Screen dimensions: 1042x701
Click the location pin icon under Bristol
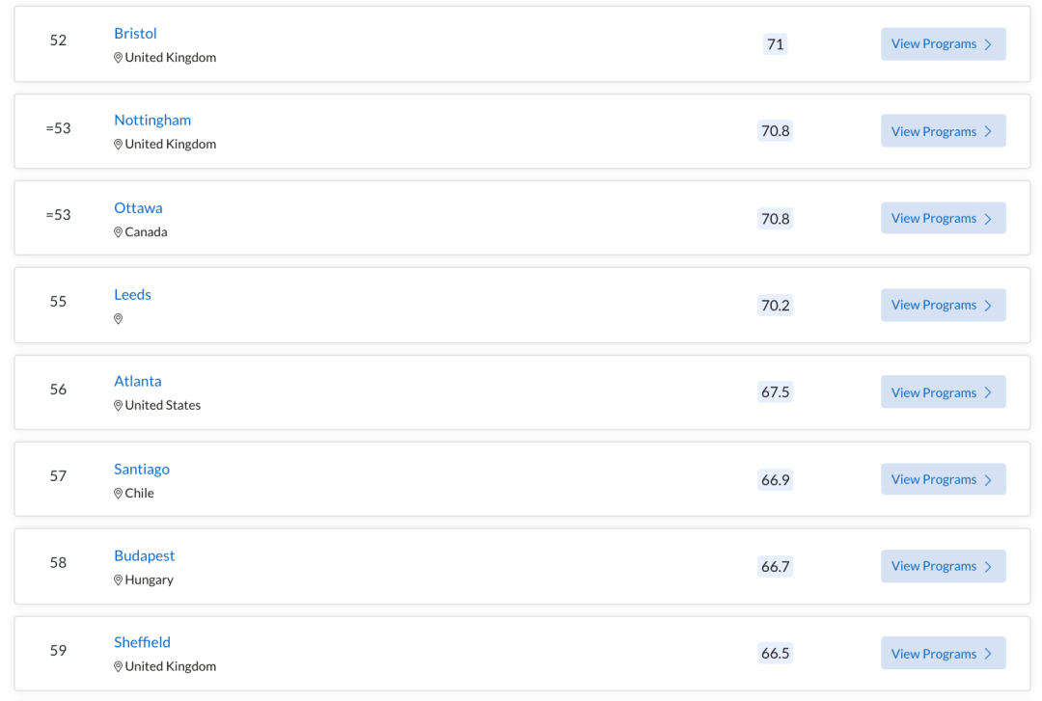pos(119,58)
